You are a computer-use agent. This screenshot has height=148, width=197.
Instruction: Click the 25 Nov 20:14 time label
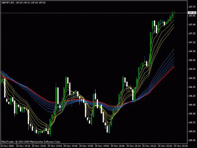tap(133, 146)
